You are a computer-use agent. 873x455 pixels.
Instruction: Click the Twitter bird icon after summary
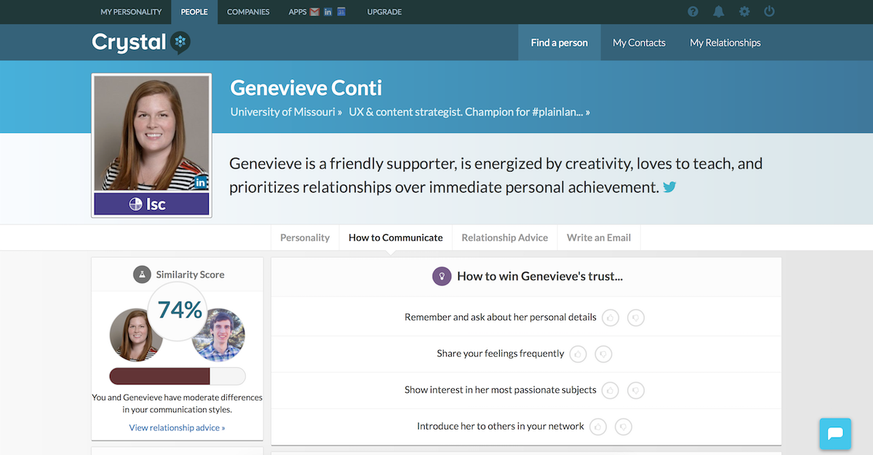(669, 187)
